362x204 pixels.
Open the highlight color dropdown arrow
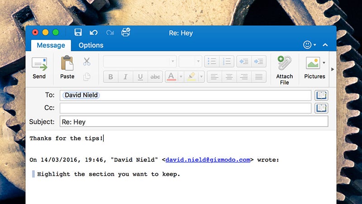[201, 77]
